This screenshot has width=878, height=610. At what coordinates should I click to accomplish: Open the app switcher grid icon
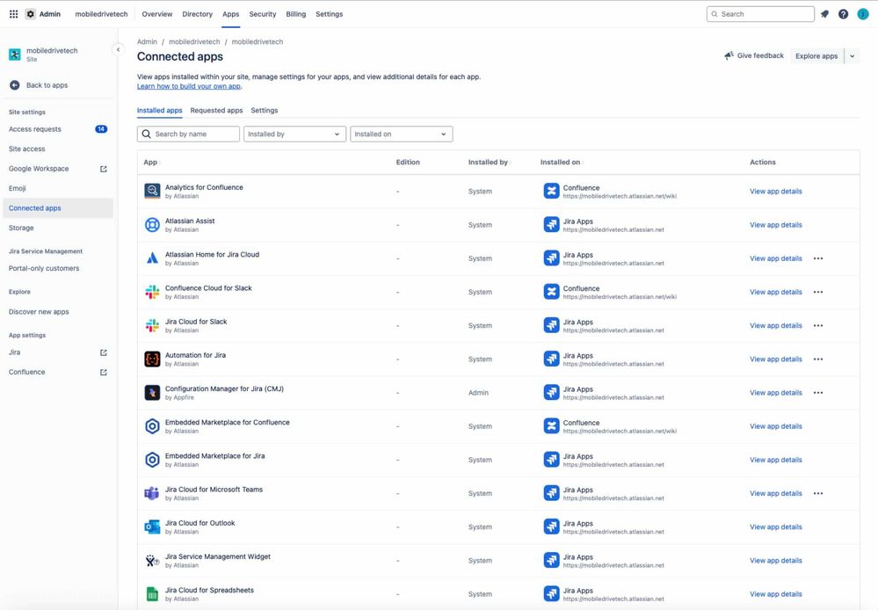13,14
